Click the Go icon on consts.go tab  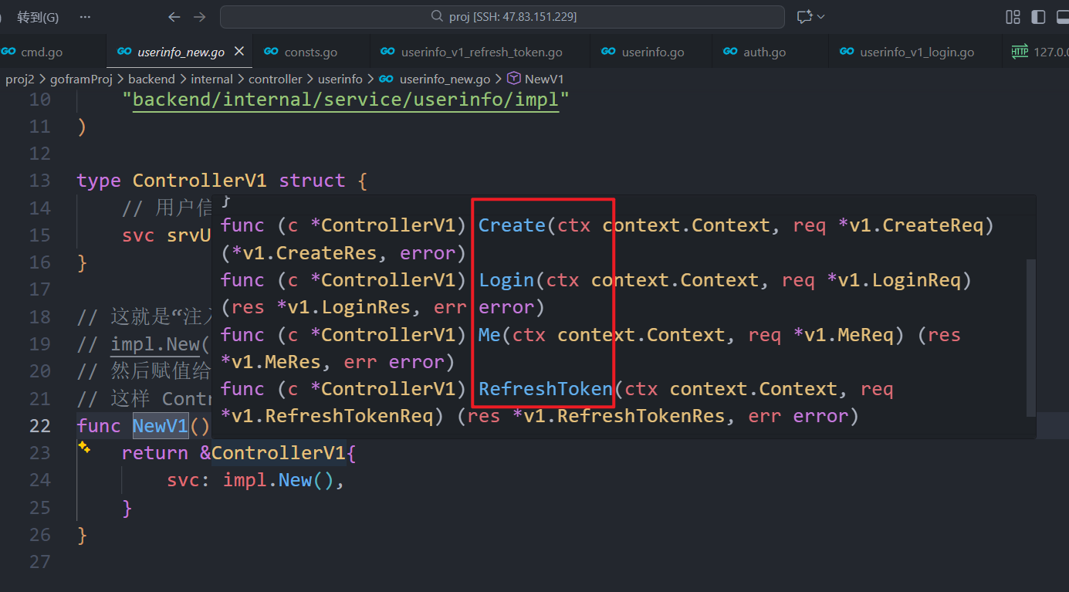[271, 52]
